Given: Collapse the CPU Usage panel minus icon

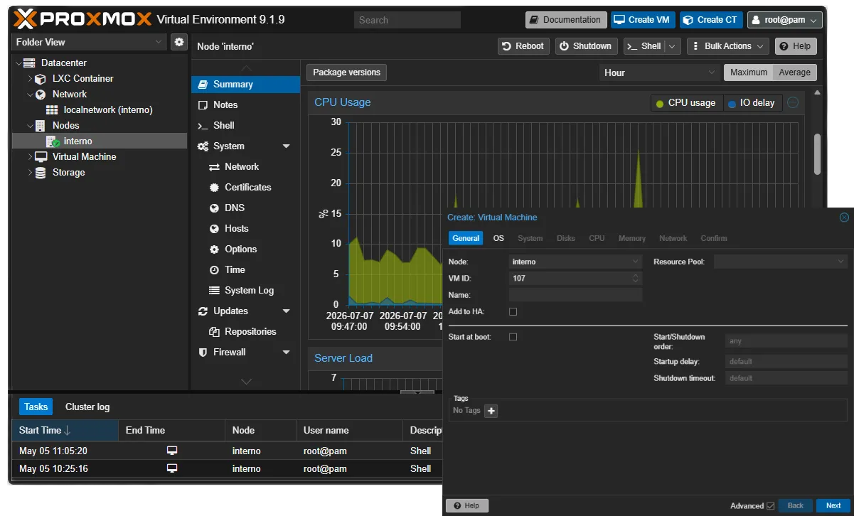Looking at the screenshot, I should [792, 102].
